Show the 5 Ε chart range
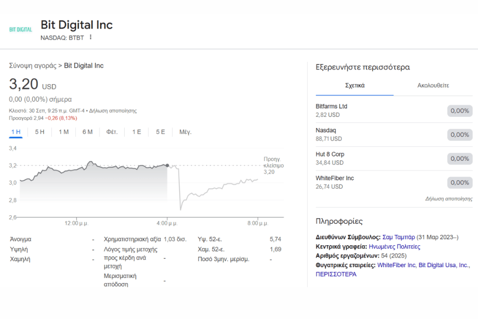Screen dimensions: 478x319 tap(161, 132)
